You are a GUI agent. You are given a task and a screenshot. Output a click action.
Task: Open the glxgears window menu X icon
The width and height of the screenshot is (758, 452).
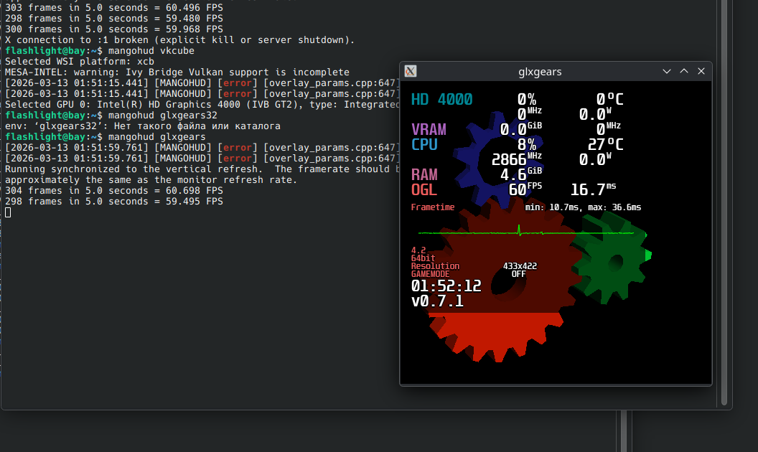tap(411, 72)
